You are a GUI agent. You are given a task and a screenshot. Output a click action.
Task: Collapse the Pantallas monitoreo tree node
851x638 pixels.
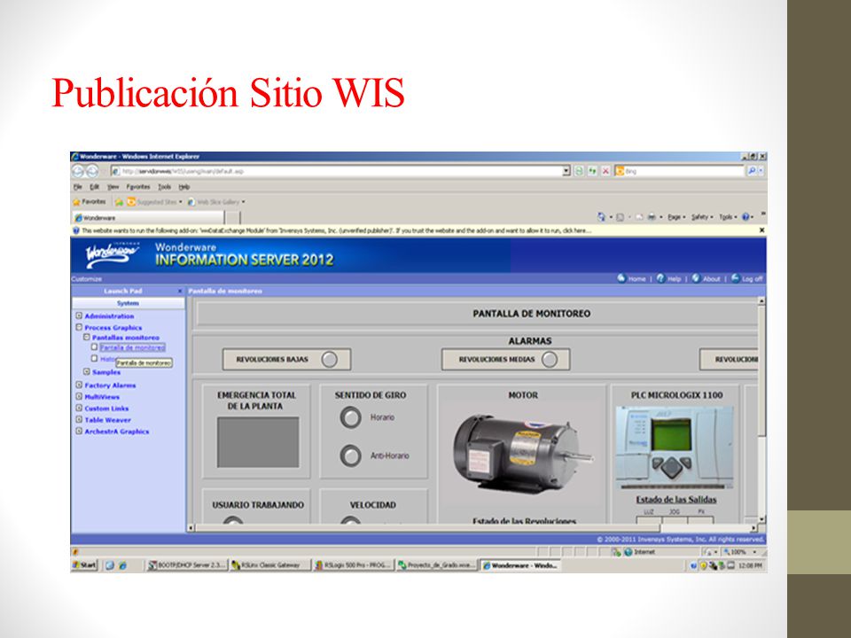coord(86,338)
